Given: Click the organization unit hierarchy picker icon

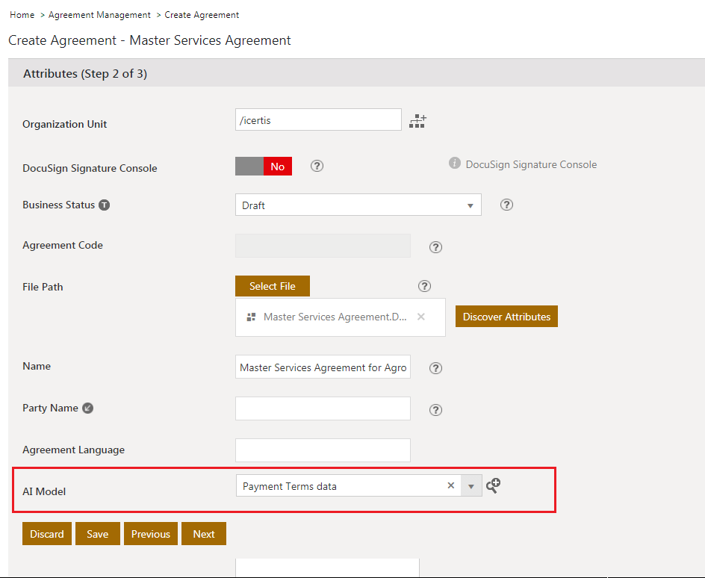Looking at the screenshot, I should click(417, 121).
